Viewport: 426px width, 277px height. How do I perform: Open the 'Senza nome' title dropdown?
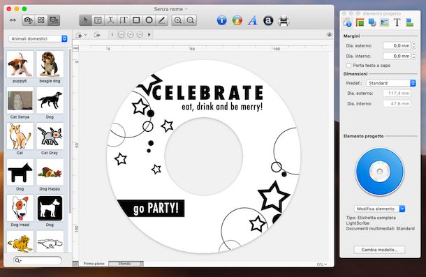170,9
